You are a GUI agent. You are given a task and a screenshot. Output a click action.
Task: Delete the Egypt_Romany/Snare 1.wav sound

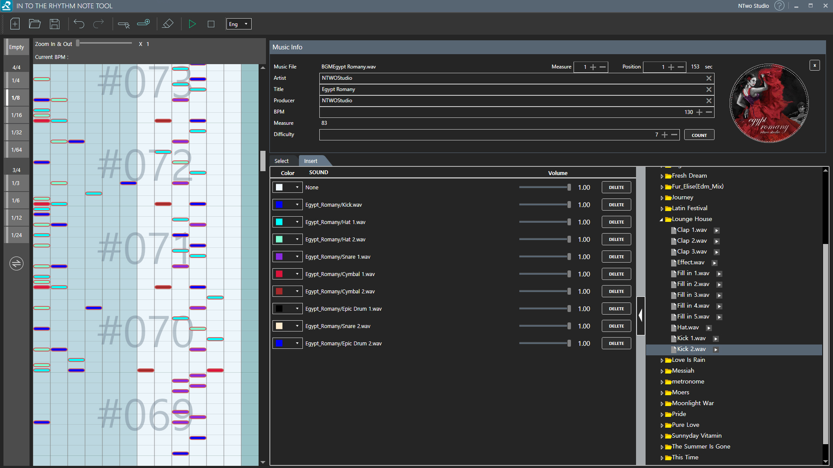[x=616, y=257]
